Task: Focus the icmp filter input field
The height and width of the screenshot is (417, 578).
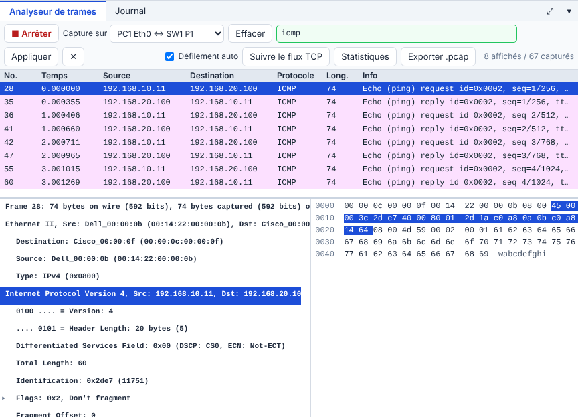Action: click(x=397, y=34)
